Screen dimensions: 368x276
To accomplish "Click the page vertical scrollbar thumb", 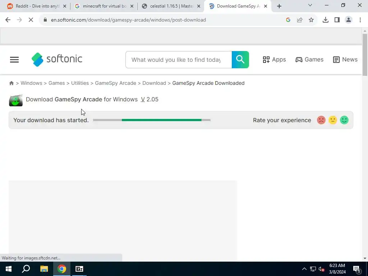I will 365,55.
